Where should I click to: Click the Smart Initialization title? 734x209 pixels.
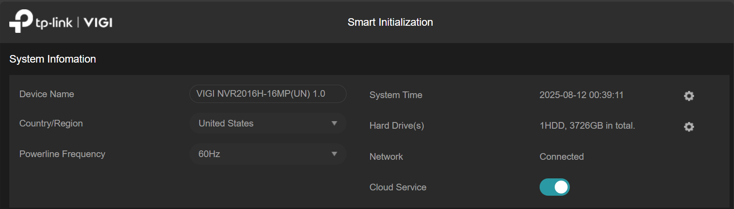pyautogui.click(x=390, y=22)
